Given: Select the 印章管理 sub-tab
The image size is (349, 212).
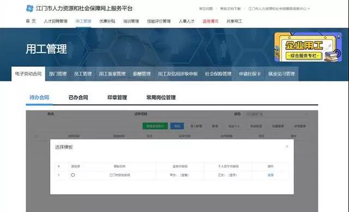Looking at the screenshot, I should (117, 97).
